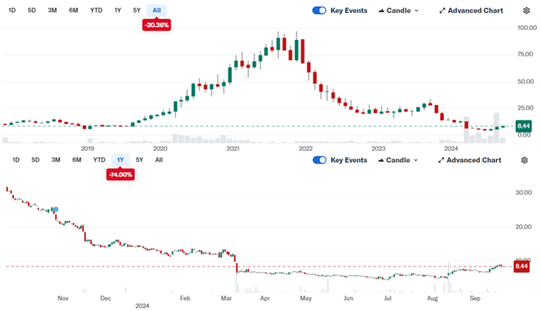Click expand arrows icon of bottom Advanced Chart

coord(441,160)
